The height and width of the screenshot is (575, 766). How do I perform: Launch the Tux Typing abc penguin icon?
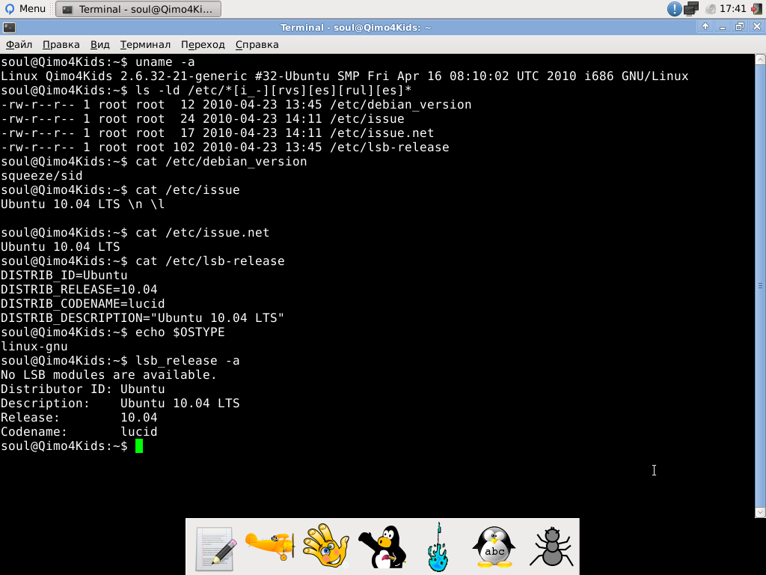[494, 547]
